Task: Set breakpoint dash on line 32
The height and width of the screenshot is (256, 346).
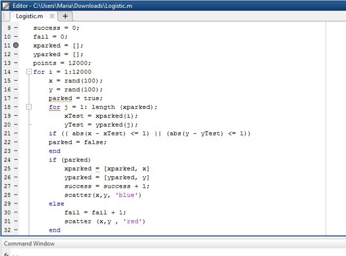Action: 16,230
